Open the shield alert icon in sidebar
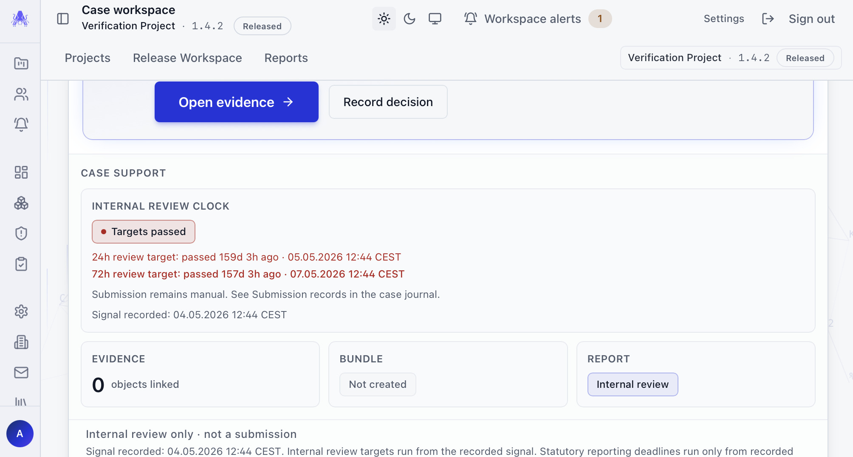This screenshot has width=853, height=457. pyautogui.click(x=21, y=233)
